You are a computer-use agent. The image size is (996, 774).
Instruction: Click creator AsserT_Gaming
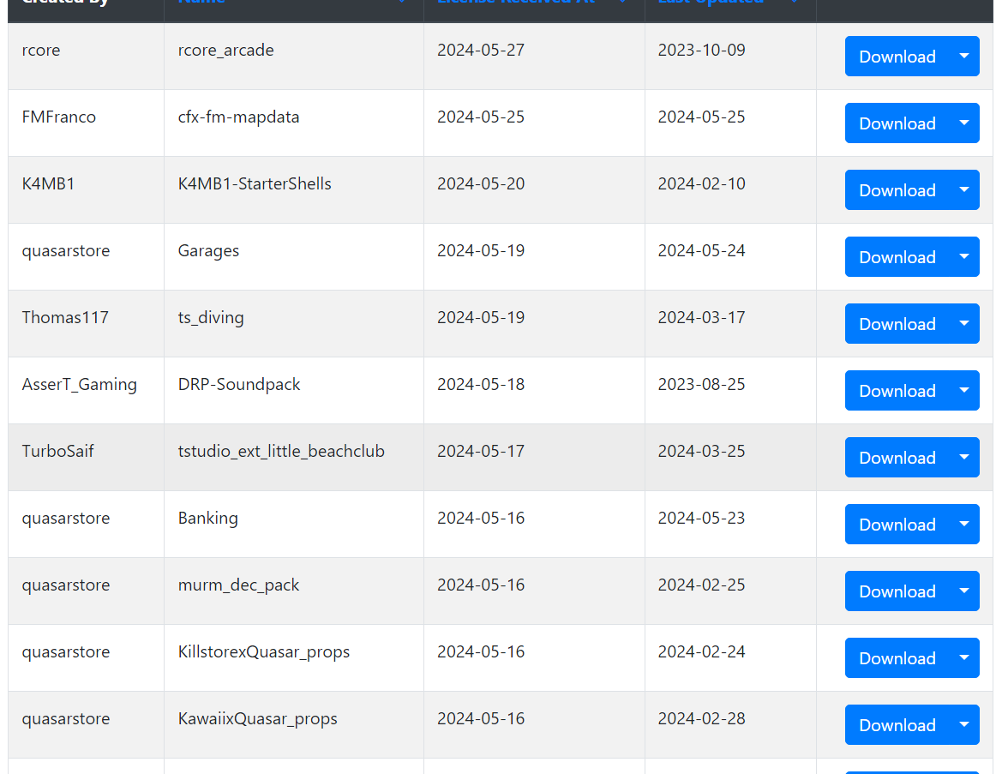point(79,384)
